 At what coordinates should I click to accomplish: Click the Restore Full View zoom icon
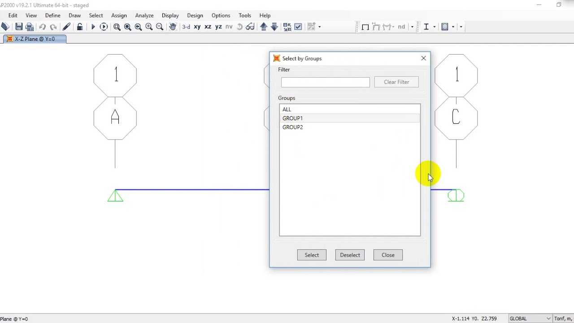click(x=127, y=27)
